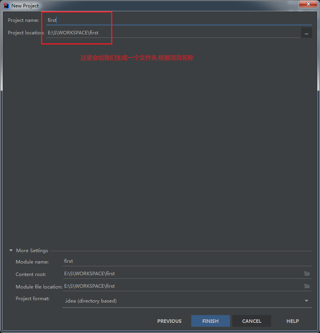Click the Project location path field

pos(173,33)
